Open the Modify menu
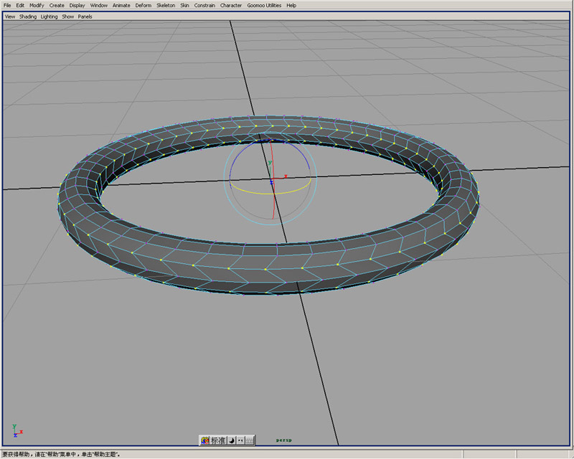Screen dimensions: 574x459 [x=37, y=6]
